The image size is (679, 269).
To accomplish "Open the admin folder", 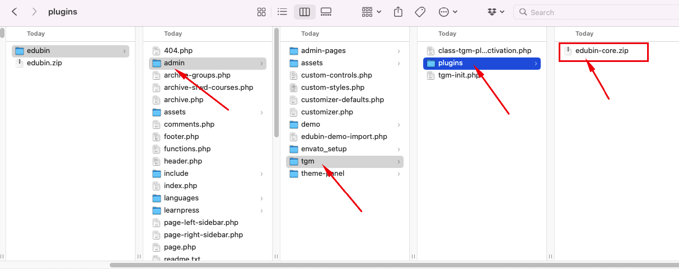I will (x=208, y=63).
